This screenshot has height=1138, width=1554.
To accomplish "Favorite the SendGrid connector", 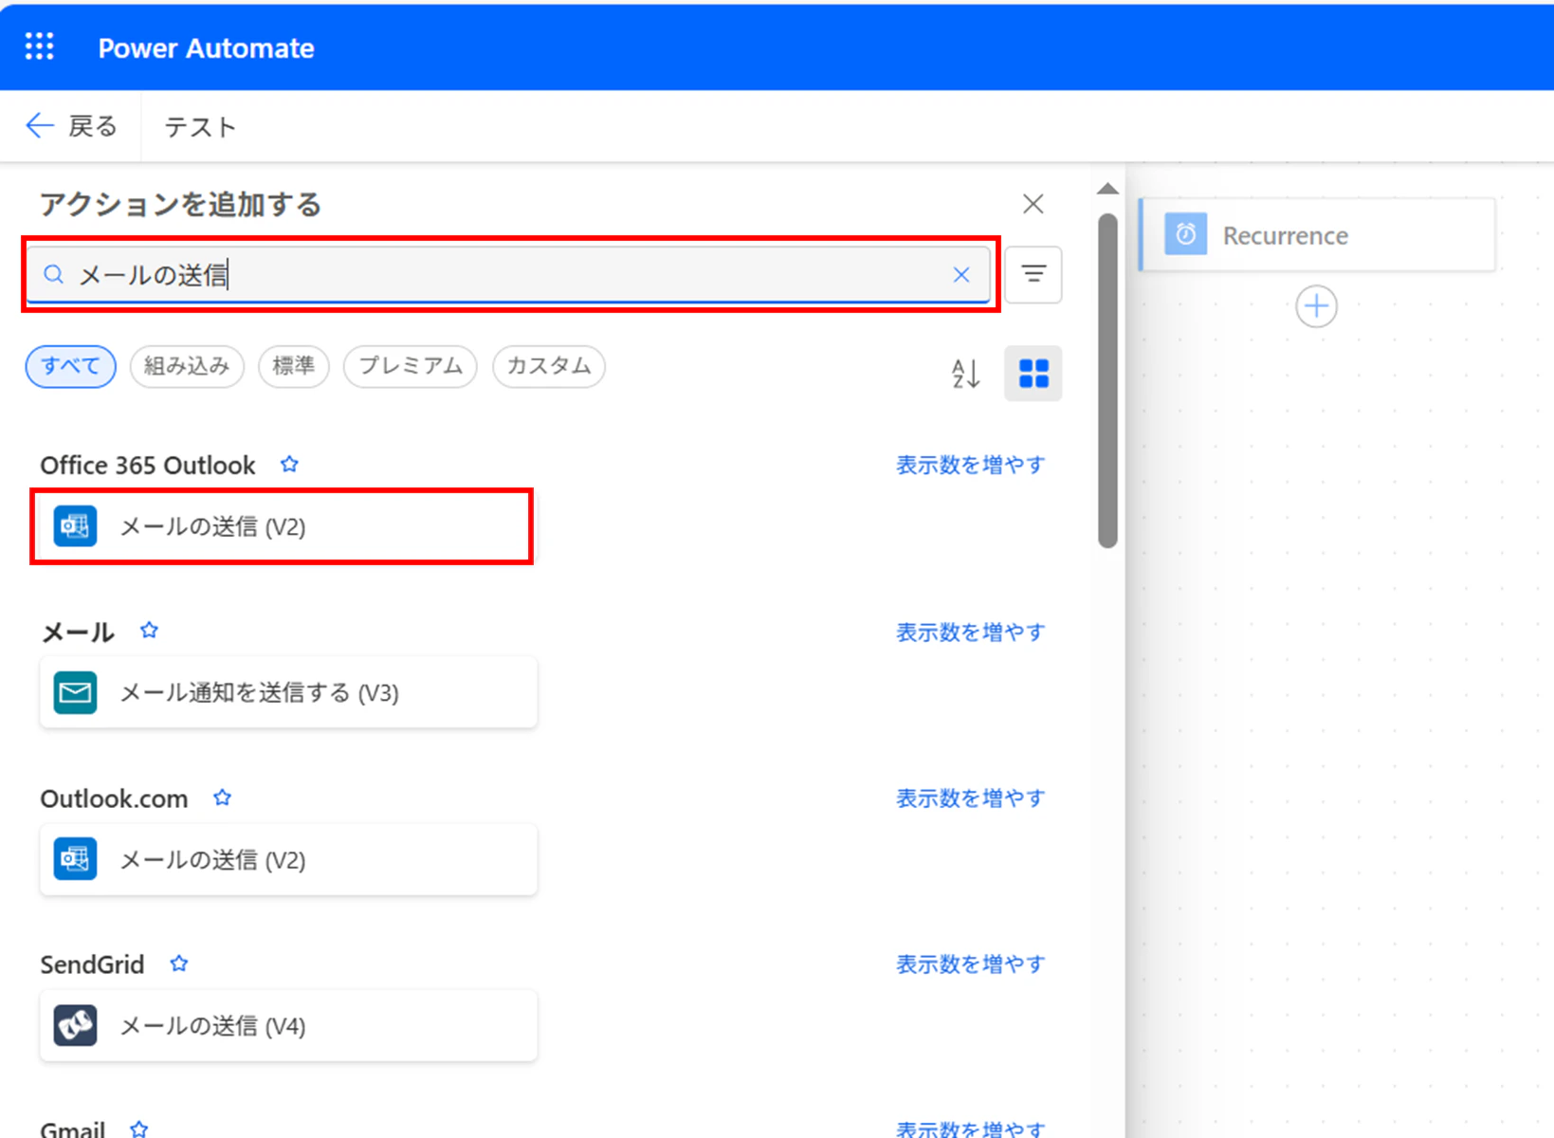I will [x=179, y=964].
